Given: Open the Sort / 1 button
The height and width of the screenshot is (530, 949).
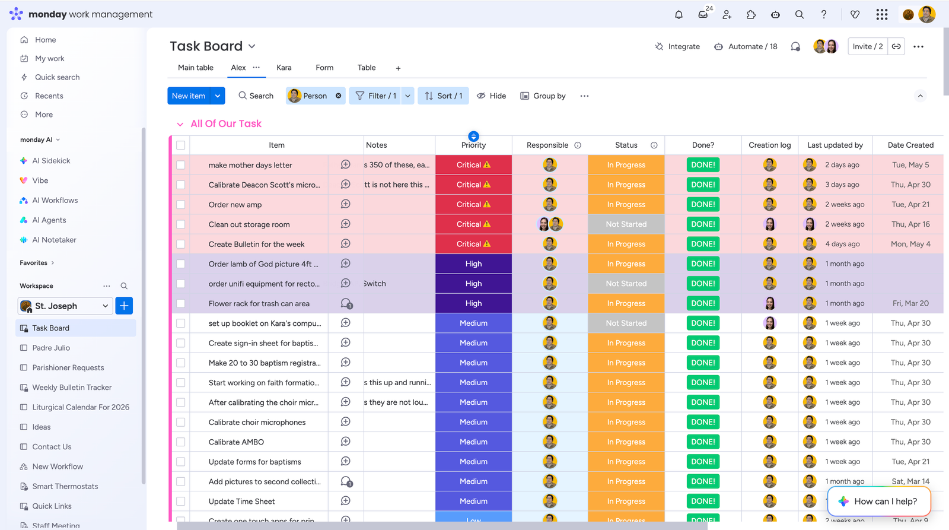Looking at the screenshot, I should coord(444,96).
